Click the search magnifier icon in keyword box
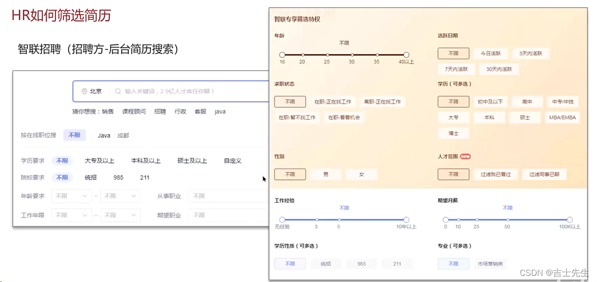The width and height of the screenshot is (597, 282). point(118,91)
